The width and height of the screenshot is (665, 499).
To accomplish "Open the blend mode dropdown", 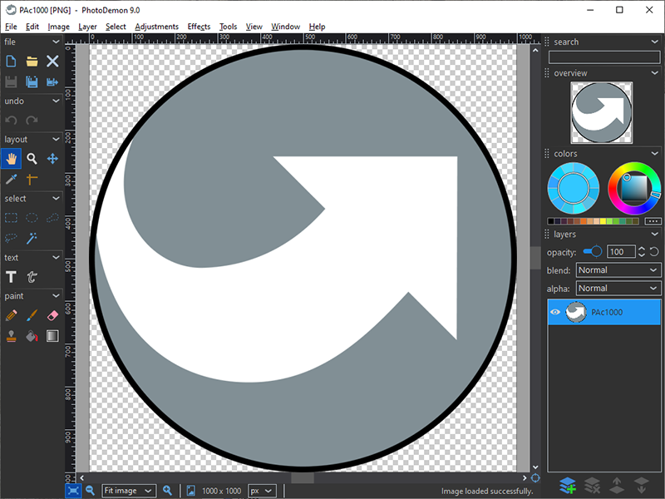I will coord(618,270).
